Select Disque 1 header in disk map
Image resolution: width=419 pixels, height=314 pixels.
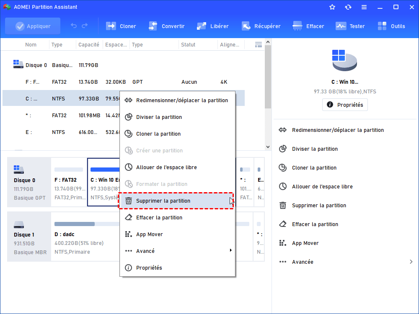coord(29,236)
